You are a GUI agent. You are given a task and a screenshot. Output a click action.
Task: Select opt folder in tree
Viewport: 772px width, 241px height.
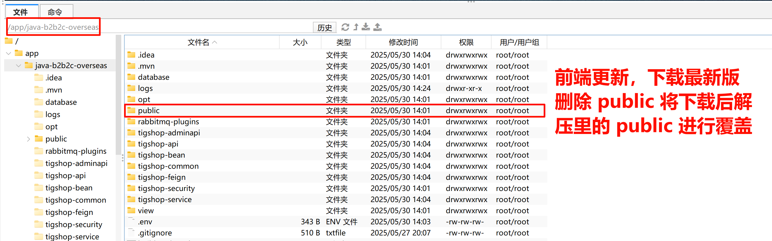pyautogui.click(x=46, y=127)
